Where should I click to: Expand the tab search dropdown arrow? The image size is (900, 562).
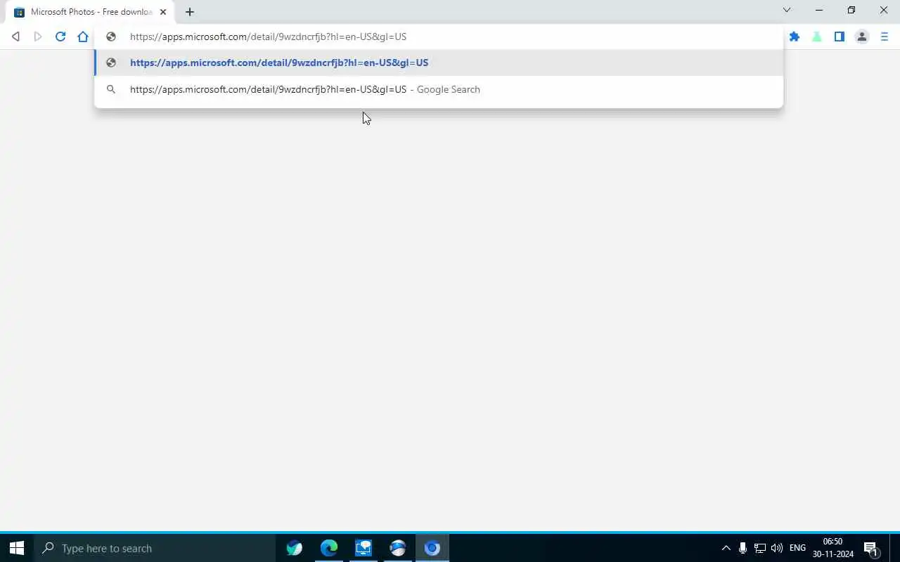(787, 10)
